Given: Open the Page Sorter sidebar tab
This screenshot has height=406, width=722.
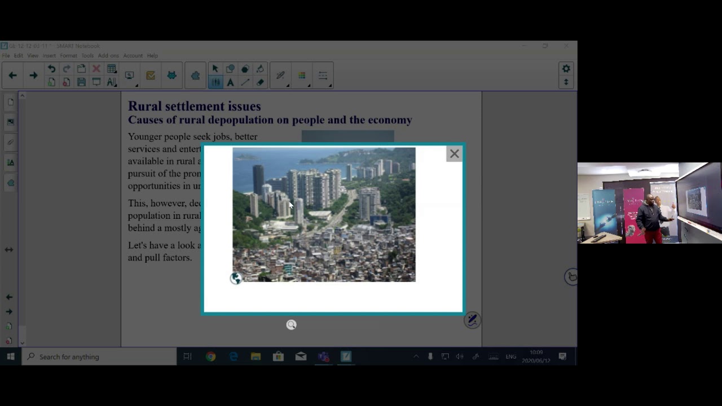Looking at the screenshot, I should [x=10, y=102].
